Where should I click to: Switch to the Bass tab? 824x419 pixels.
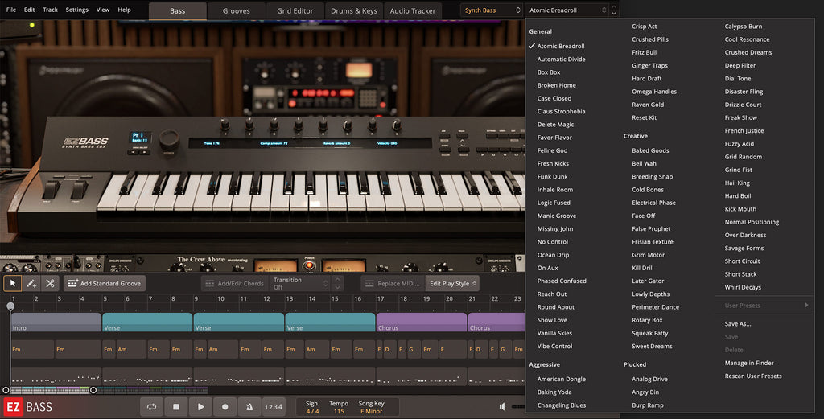click(178, 10)
